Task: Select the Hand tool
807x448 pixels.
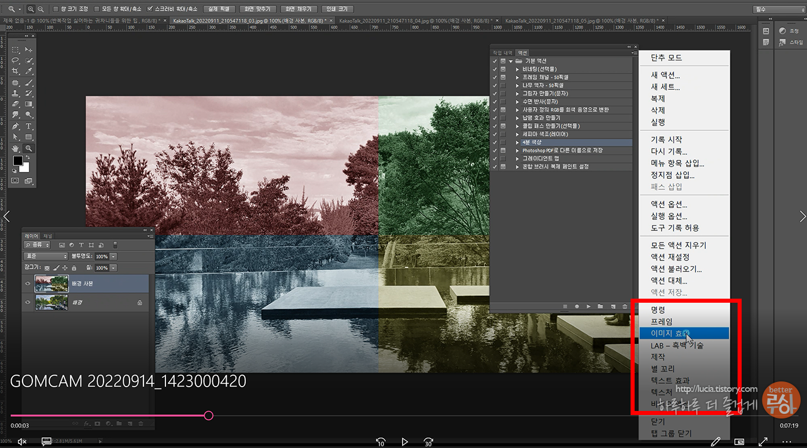Action: (x=16, y=148)
